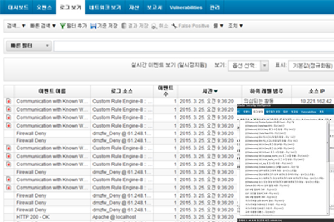This screenshot has width=334, height=222.
Task: Select the HTTP 200 - OK event row
Action: coord(120,217)
